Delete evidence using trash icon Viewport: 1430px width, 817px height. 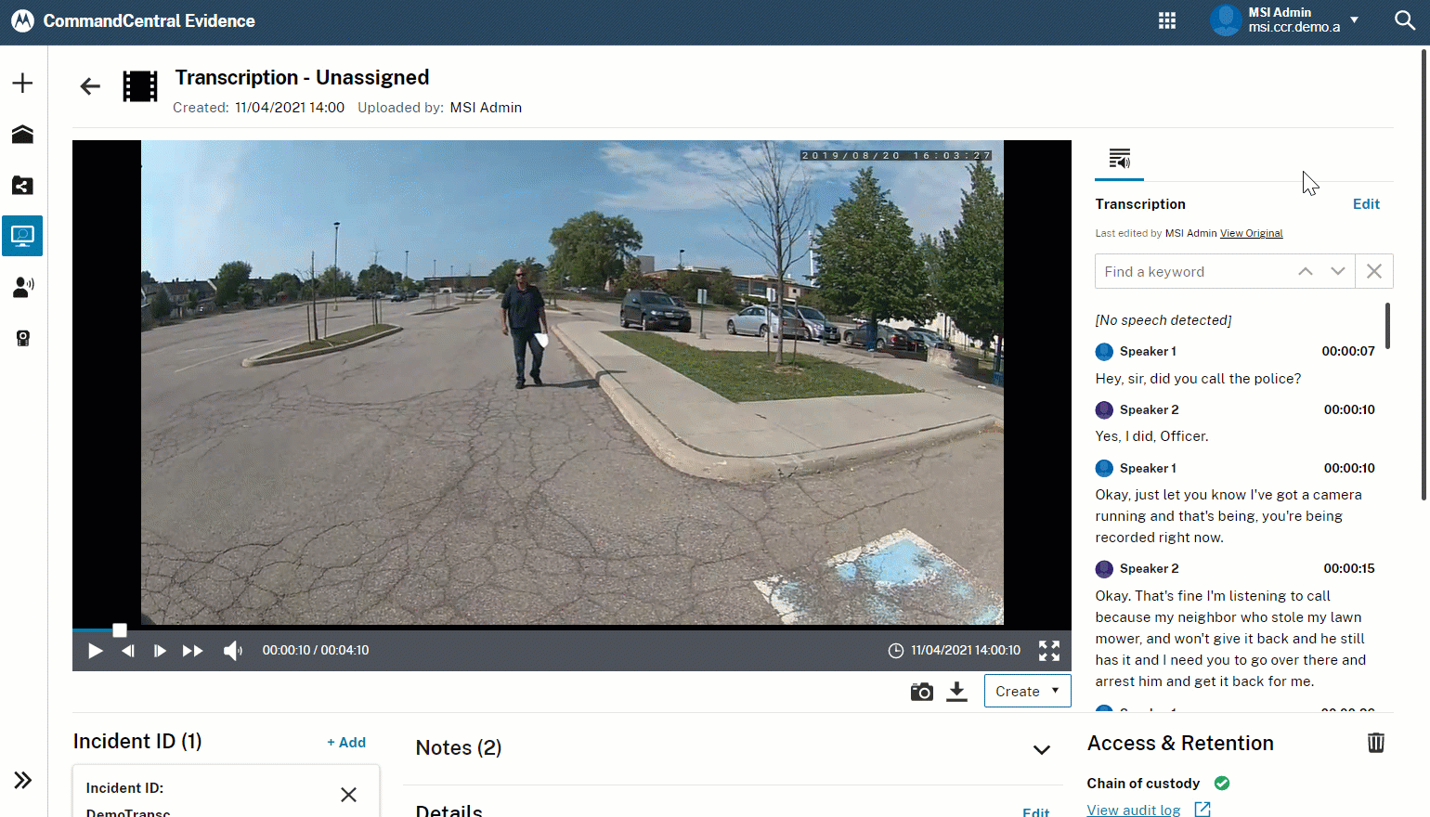pos(1375,743)
